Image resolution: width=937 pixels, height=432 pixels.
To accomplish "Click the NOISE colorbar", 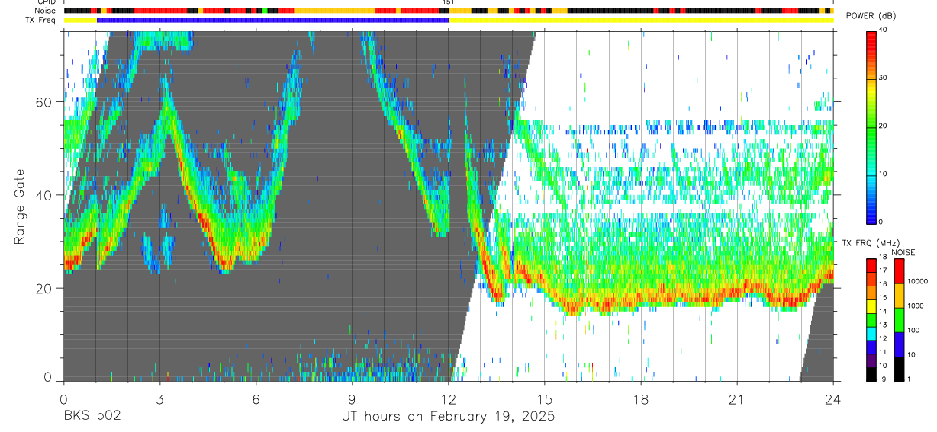I will 900,320.
